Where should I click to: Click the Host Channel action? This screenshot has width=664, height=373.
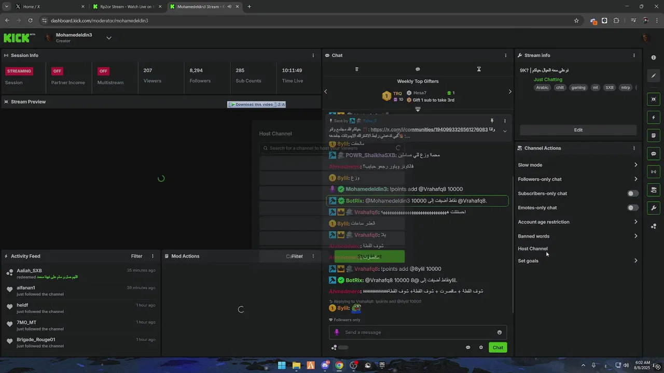[x=533, y=249]
